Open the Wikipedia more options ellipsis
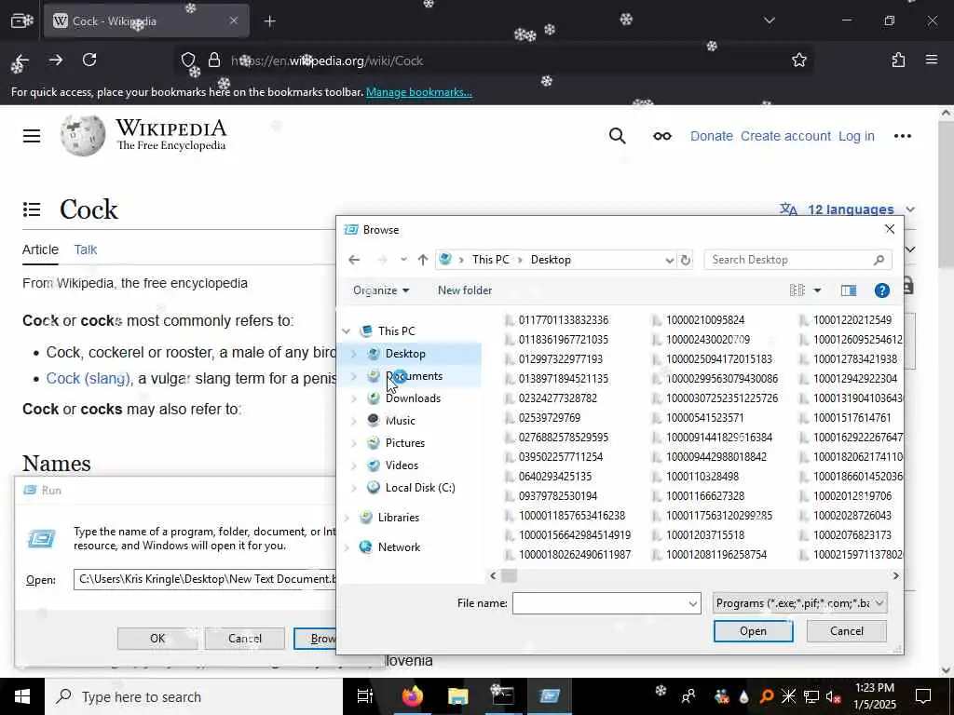This screenshot has height=715, width=954. 902,136
